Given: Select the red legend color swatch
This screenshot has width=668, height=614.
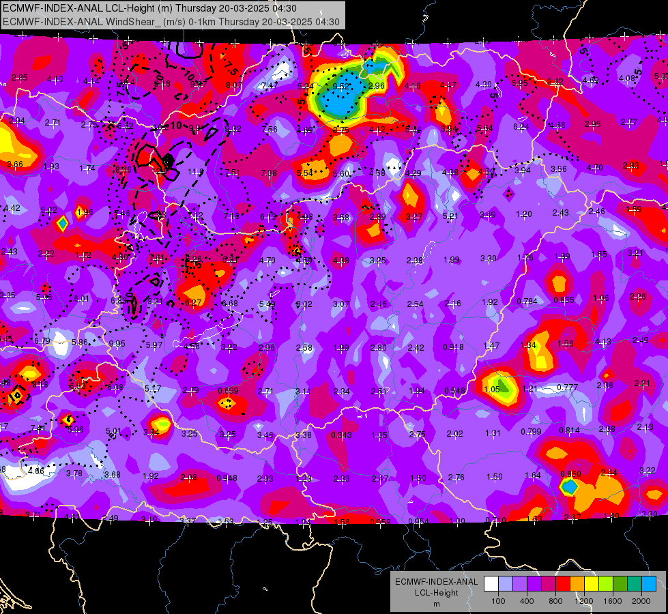Looking at the screenshot, I should [x=563, y=584].
